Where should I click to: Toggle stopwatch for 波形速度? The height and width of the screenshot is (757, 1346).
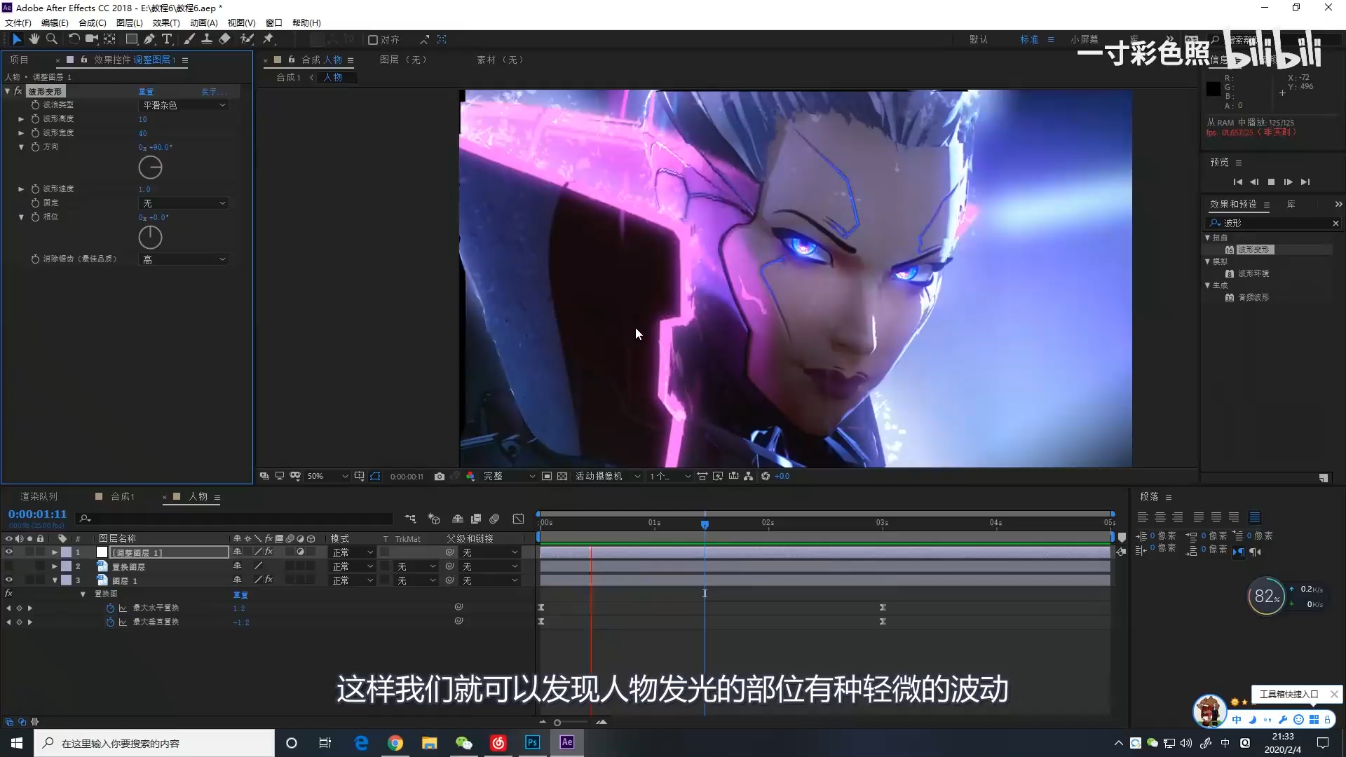pos(35,189)
